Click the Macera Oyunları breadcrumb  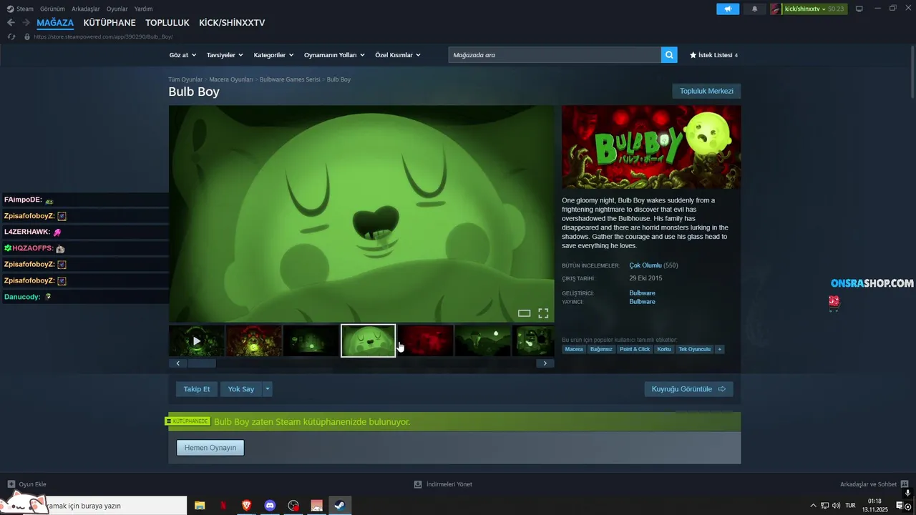click(x=231, y=79)
